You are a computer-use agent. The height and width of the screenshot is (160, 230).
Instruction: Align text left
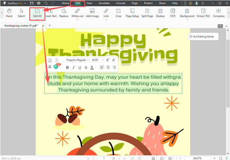point(102,67)
